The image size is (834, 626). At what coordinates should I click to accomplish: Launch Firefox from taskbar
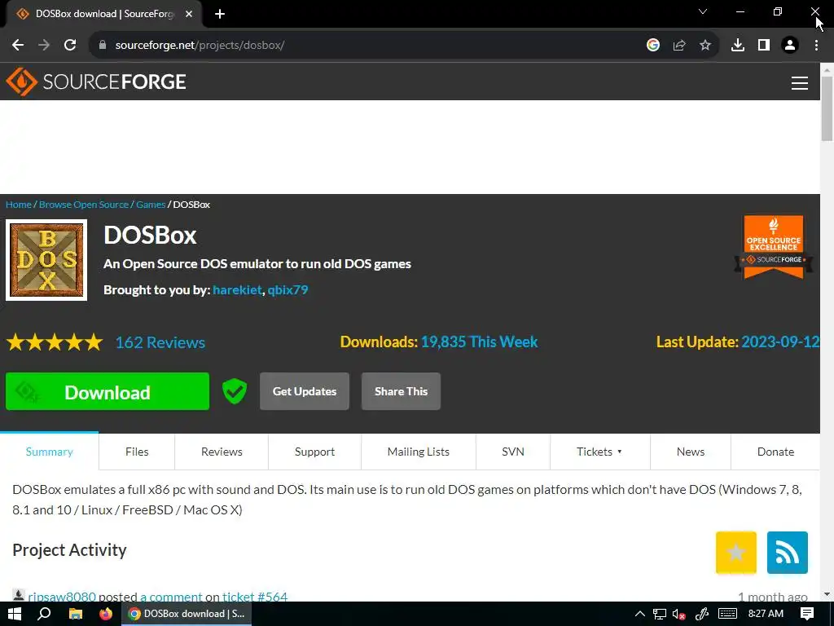106,614
